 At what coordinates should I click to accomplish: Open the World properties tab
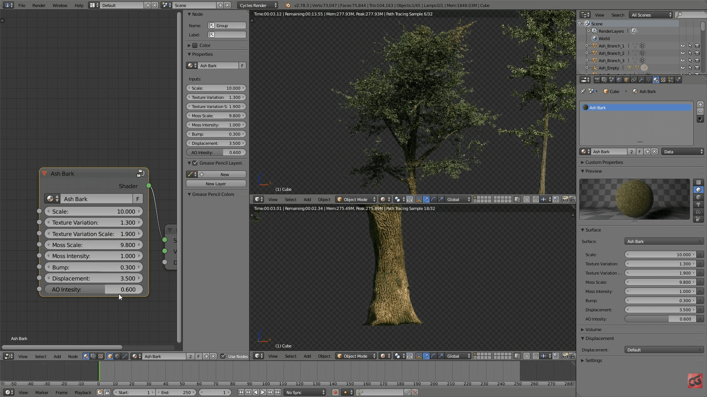point(619,80)
